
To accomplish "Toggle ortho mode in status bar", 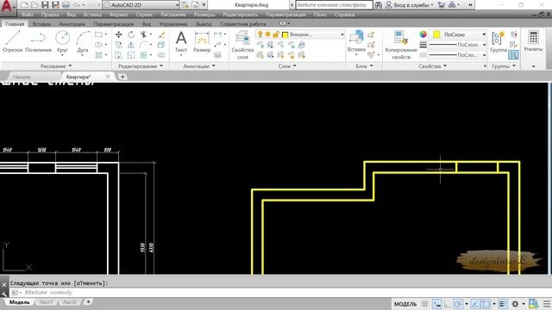I will (x=448, y=304).
